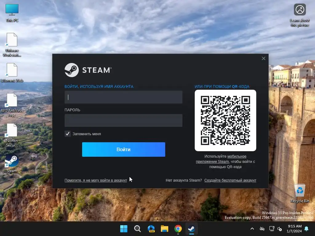Expand the hidden system tray icons chevron
The width and height of the screenshot is (315, 236).
252,229
